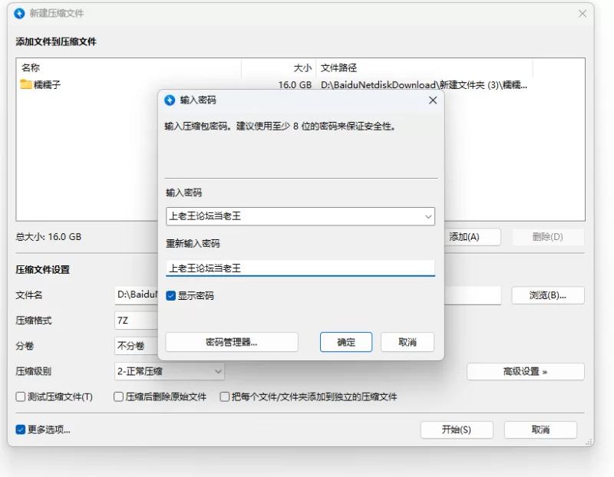Start compression with the 开始 button
This screenshot has height=477, width=614.
click(457, 429)
